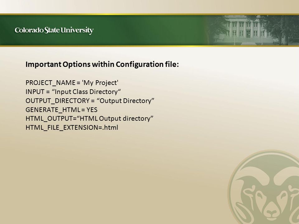Click the line PROJECT_NAME = 'My Project'

click(x=72, y=83)
